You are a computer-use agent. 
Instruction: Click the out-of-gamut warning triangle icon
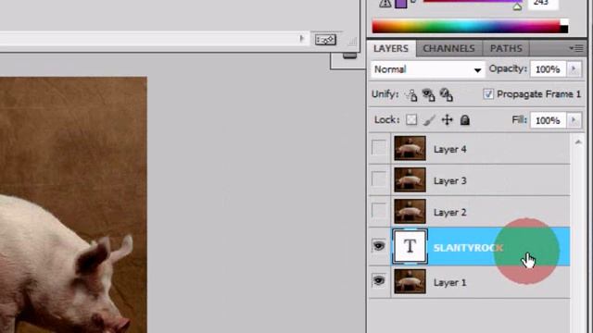pos(385,4)
